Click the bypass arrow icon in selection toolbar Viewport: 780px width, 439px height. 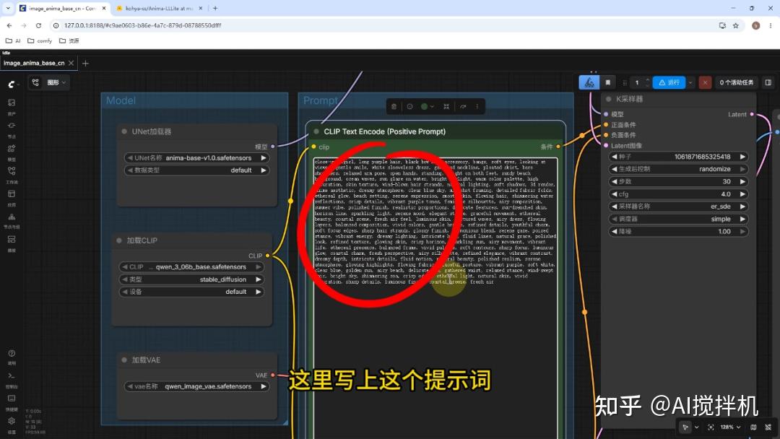(x=463, y=106)
